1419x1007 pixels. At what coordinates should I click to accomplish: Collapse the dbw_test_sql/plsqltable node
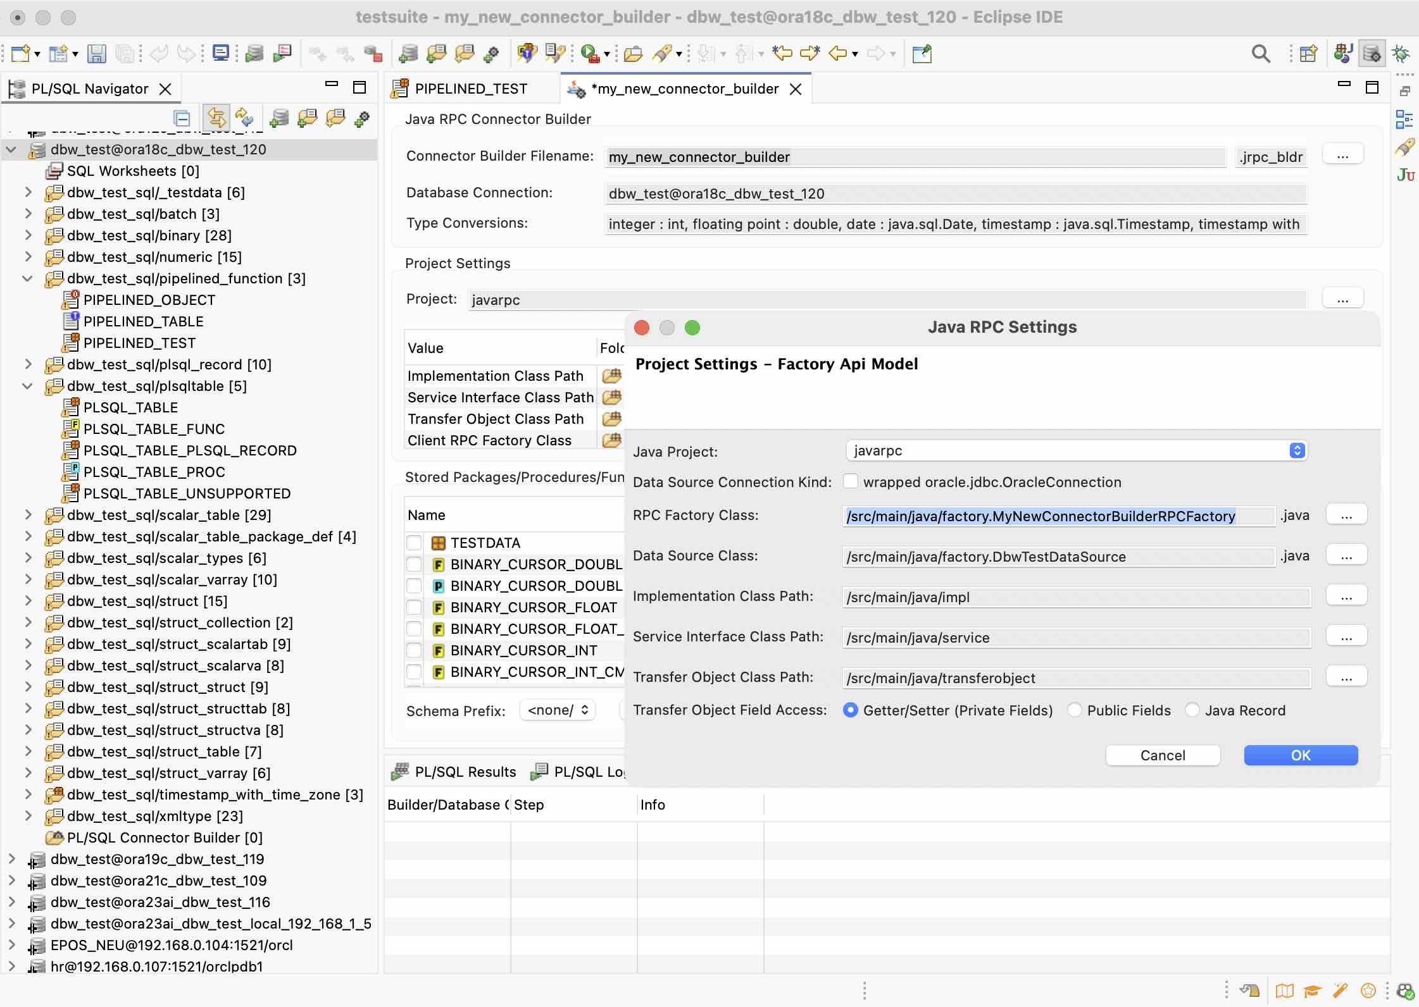click(28, 386)
